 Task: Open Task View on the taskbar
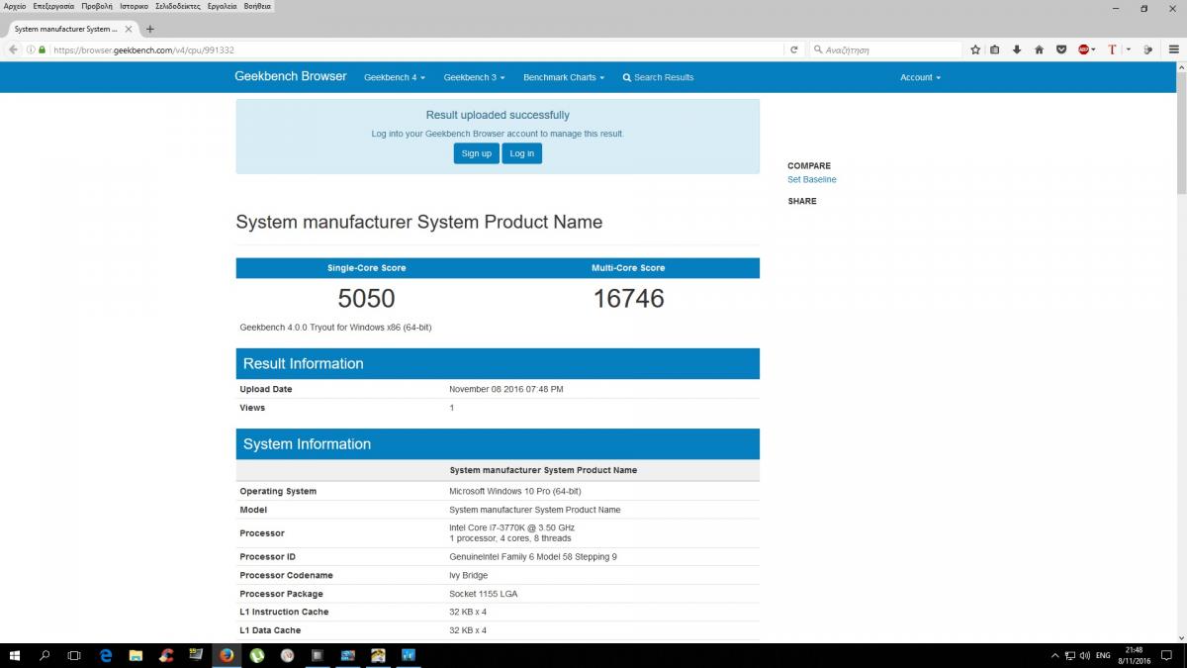coord(74,655)
